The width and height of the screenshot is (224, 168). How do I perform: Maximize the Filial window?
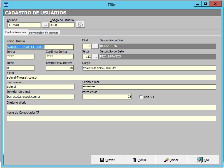(205, 4)
